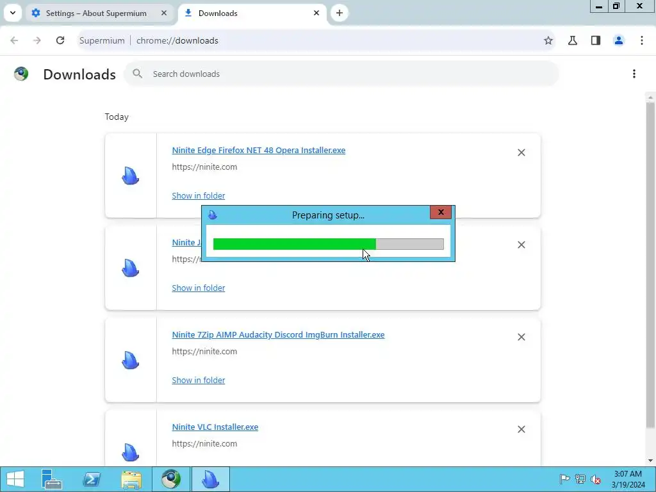Select Ninite installer taskbar icon
Screen dimensions: 656x492
point(210,479)
